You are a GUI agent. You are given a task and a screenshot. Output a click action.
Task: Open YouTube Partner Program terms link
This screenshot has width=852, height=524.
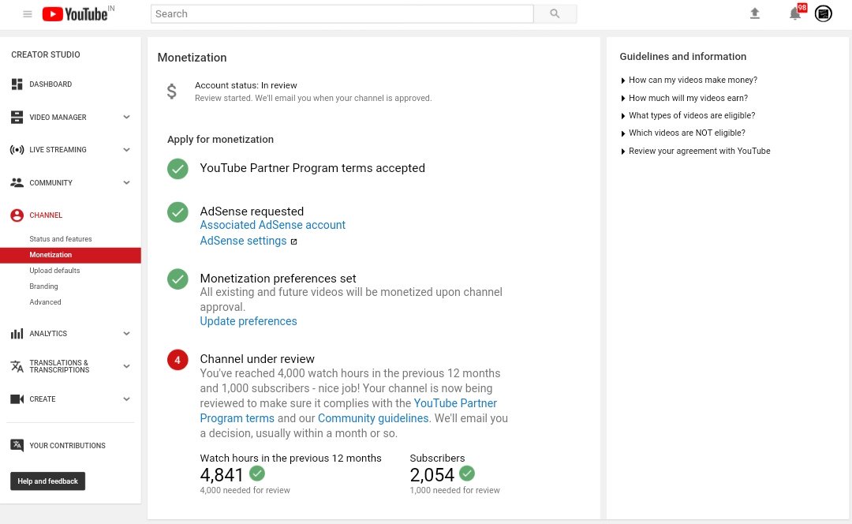455,403
